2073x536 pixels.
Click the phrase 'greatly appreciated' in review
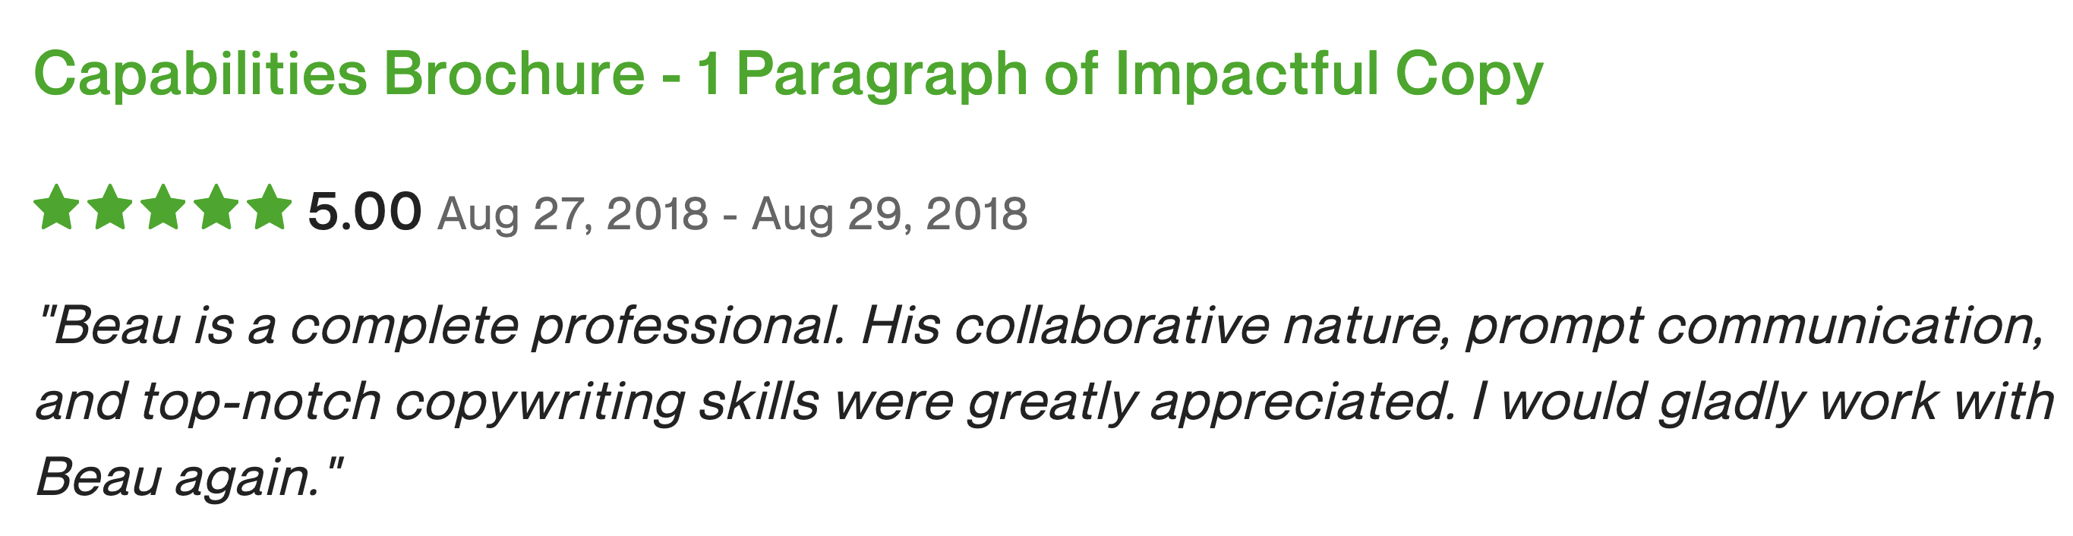pyautogui.click(x=1211, y=402)
